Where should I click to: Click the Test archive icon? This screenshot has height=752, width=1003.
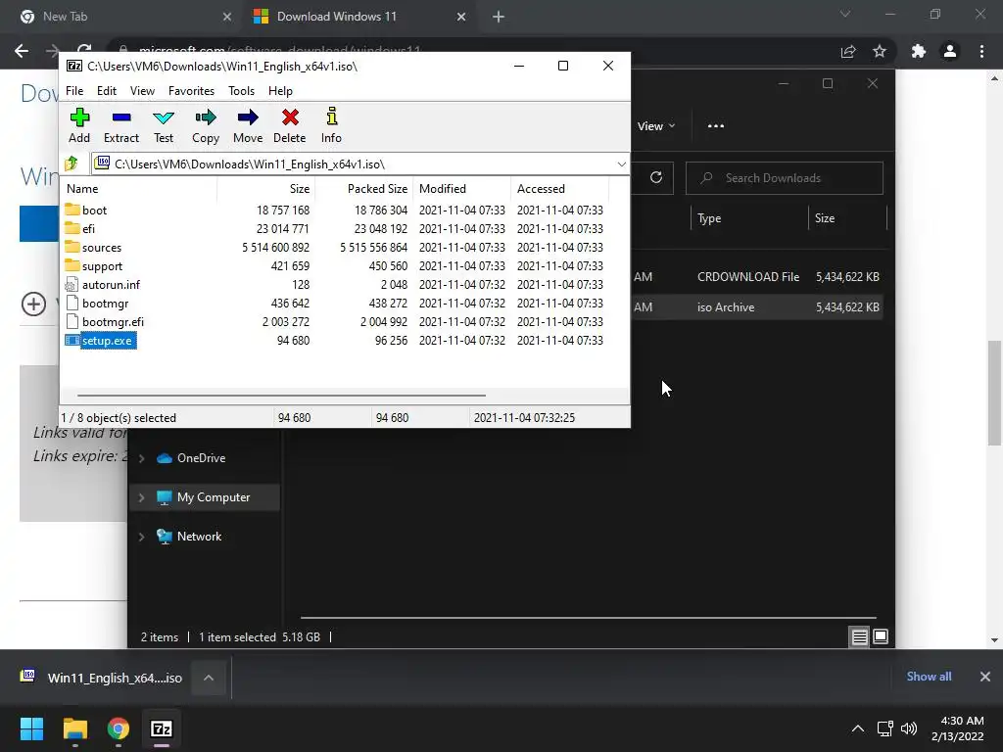pyautogui.click(x=164, y=125)
